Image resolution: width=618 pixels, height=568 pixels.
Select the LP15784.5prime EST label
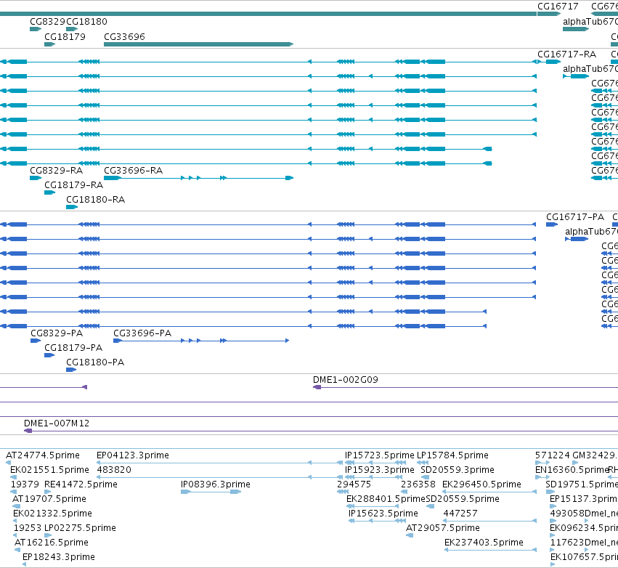[x=452, y=455]
